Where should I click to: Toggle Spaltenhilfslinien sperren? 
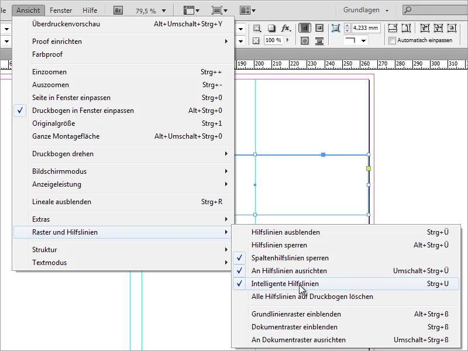coord(346,258)
